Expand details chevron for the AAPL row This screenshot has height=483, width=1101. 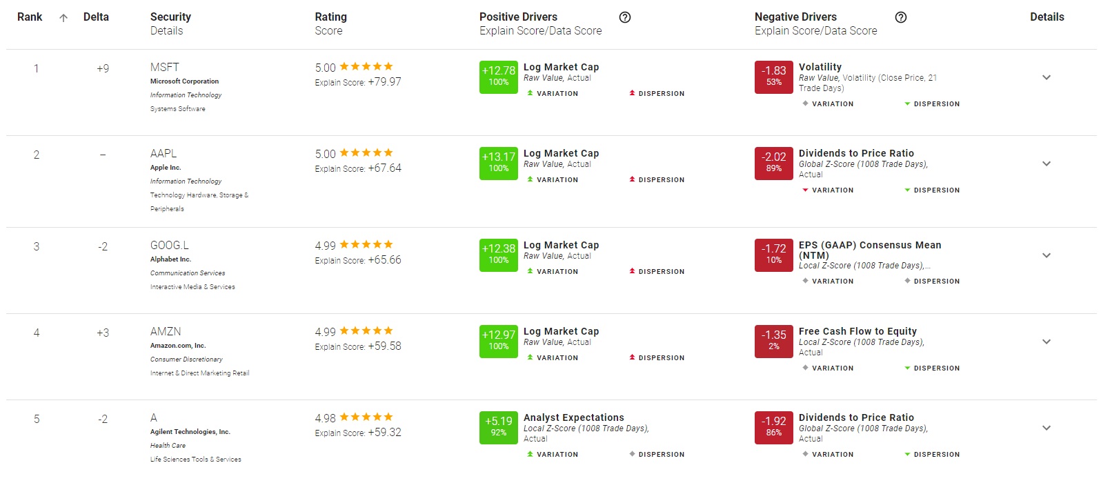coord(1047,164)
